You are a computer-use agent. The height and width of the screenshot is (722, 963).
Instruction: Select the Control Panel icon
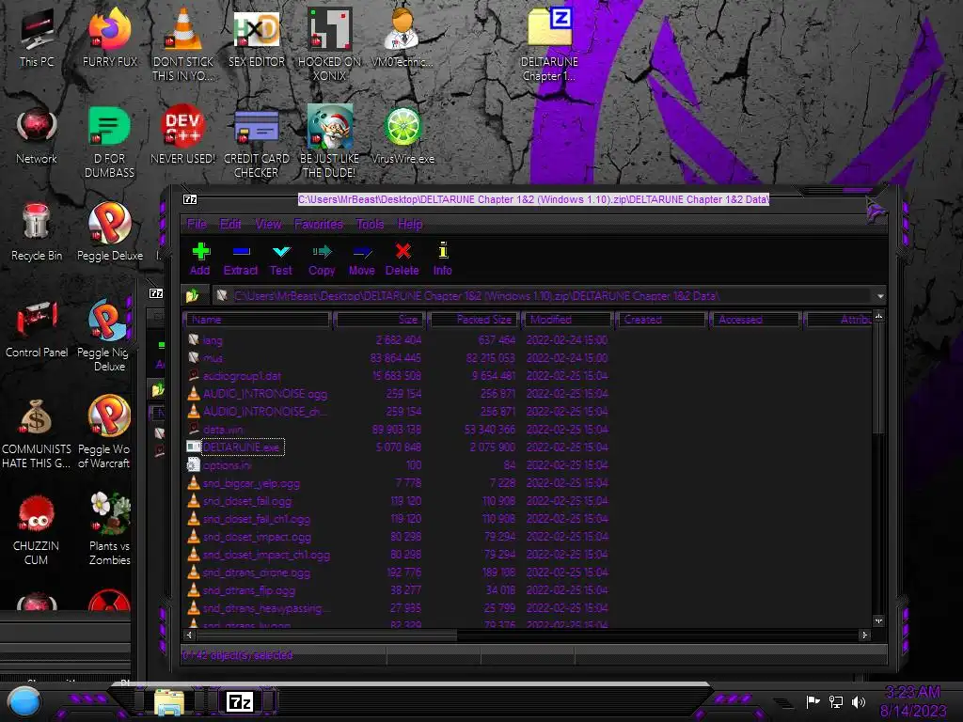coord(37,328)
